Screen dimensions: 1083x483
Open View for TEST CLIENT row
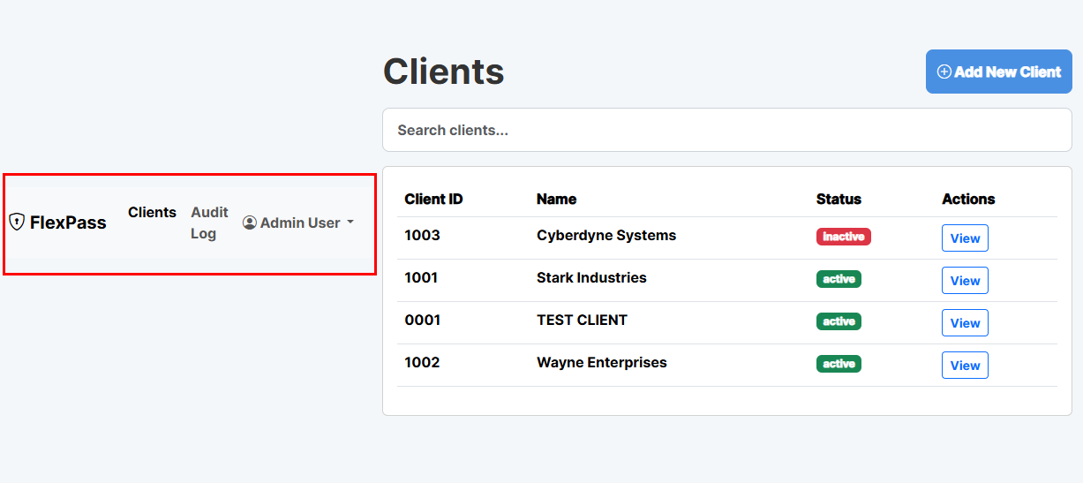(x=964, y=323)
